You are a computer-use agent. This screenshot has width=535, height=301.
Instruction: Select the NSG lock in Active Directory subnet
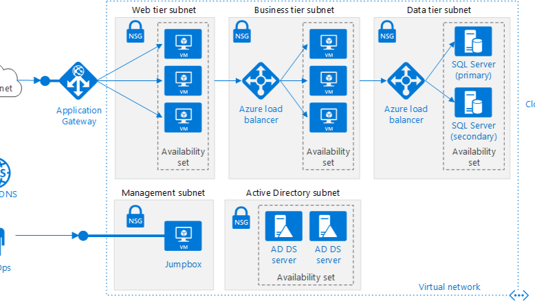pos(241,217)
